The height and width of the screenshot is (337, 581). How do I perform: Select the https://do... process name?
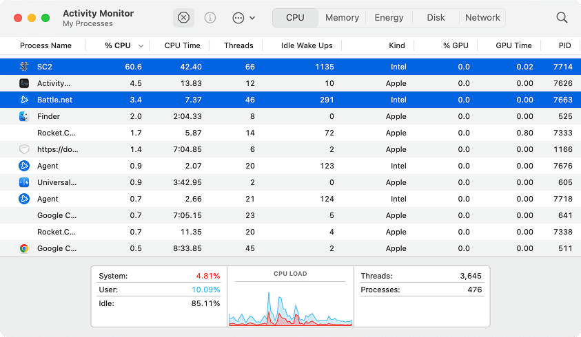pos(57,149)
